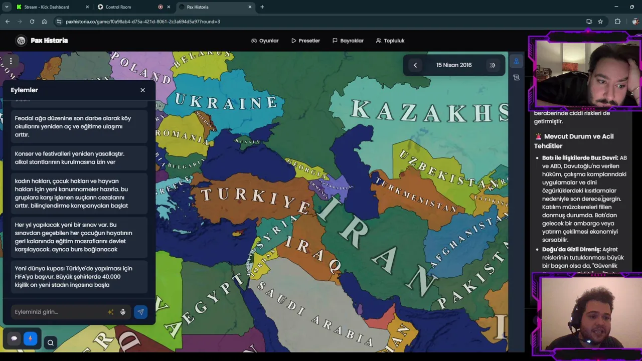The height and width of the screenshot is (361, 642).
Task: Click the sparkle AI suggestion icon
Action: tap(110, 312)
